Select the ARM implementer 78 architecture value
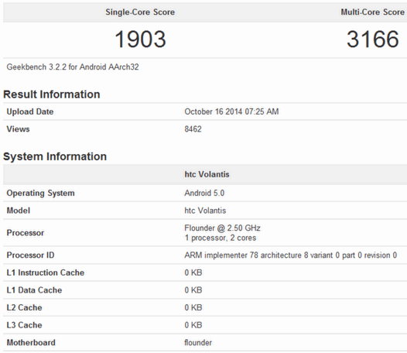The height and width of the screenshot is (353, 407). pyautogui.click(x=290, y=255)
